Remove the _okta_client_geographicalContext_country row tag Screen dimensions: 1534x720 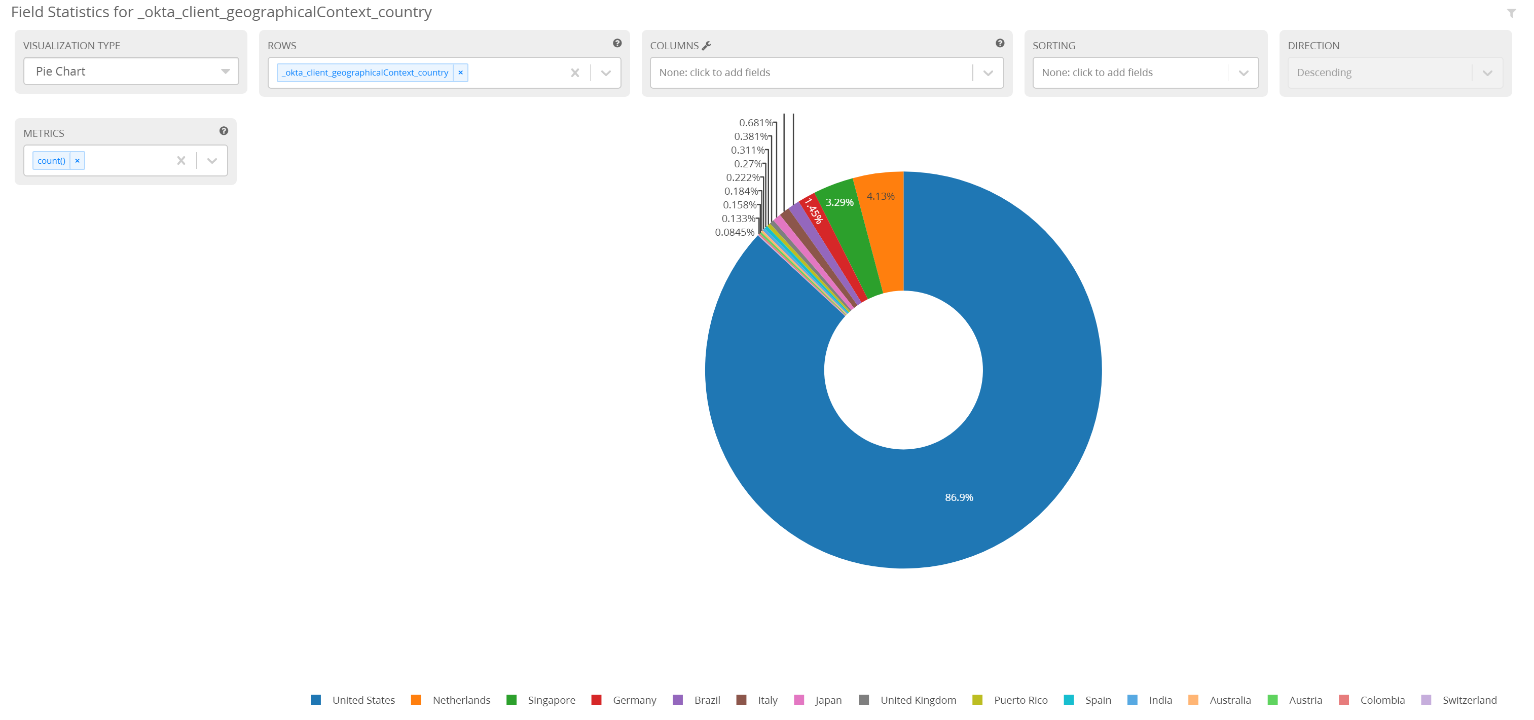pyautogui.click(x=460, y=72)
